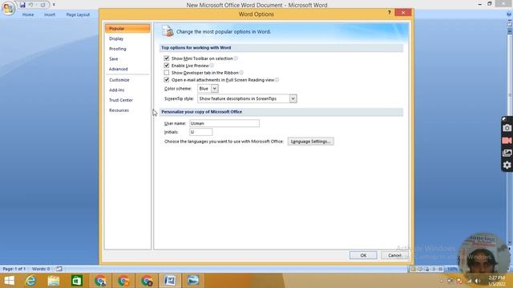The width and height of the screenshot is (513, 288).
Task: Click info icon beside Developer tab option
Action: (x=241, y=73)
